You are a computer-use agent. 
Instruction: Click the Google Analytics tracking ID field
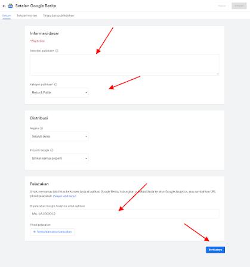(125, 214)
